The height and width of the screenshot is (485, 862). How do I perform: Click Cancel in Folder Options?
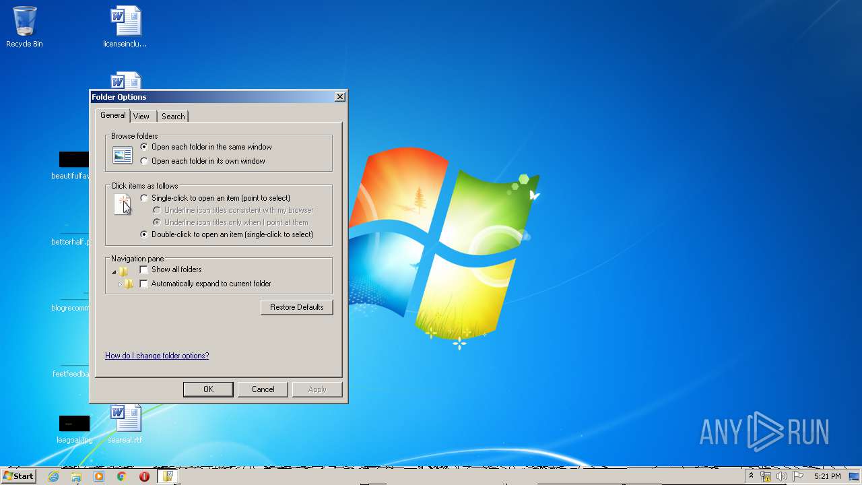click(263, 389)
